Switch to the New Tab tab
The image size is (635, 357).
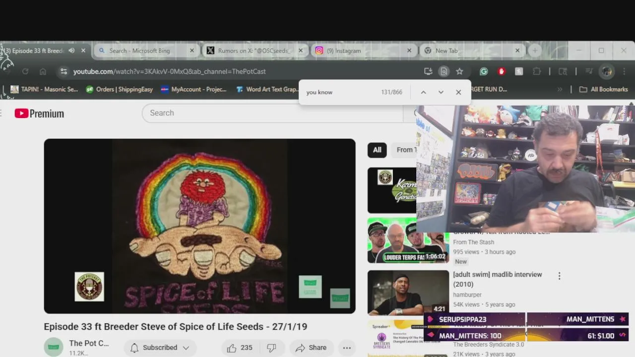[471, 51]
